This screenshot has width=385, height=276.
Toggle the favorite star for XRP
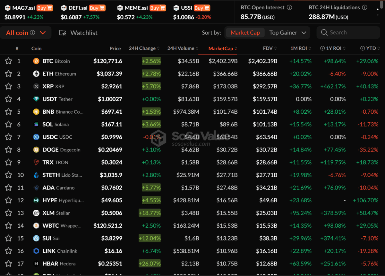[x=8, y=86]
